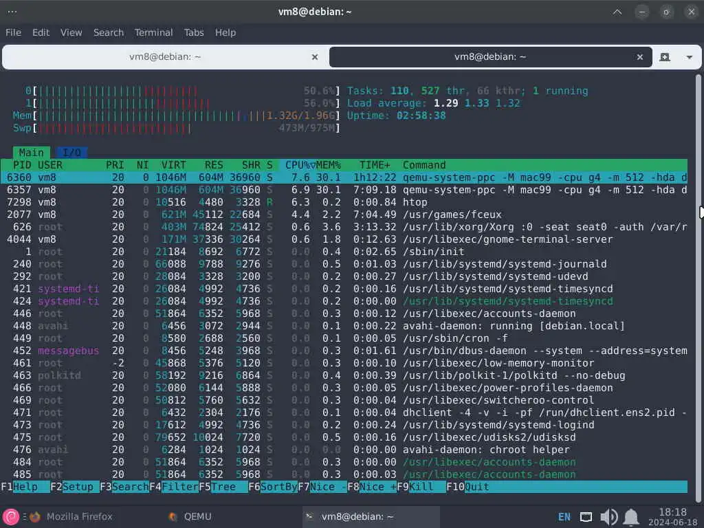Switch to the first vm8@debian terminal tab
704x528 pixels.
point(165,56)
